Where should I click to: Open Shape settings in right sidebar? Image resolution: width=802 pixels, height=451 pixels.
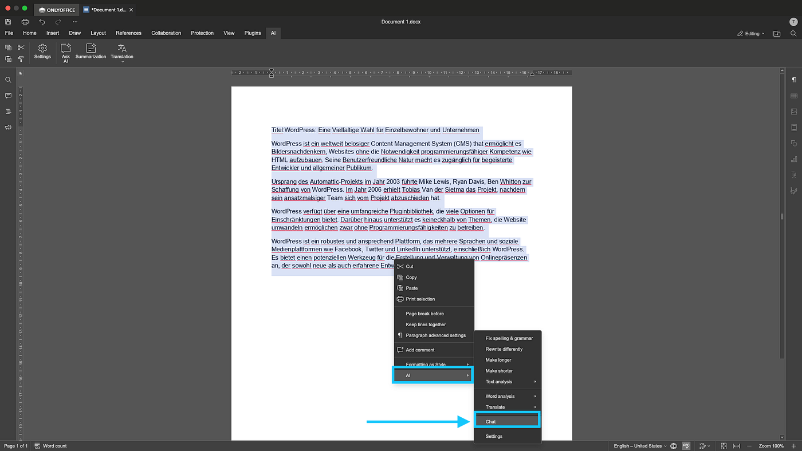coord(794,143)
